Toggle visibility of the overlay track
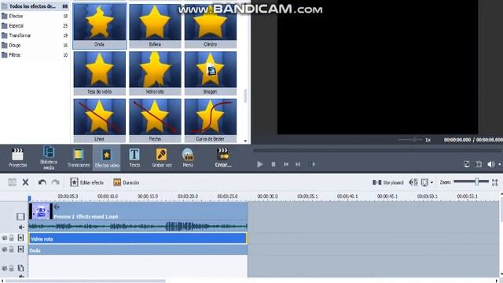 (x=5, y=268)
